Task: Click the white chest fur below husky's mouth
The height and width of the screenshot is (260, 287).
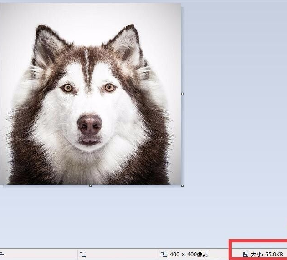Action: point(89,166)
